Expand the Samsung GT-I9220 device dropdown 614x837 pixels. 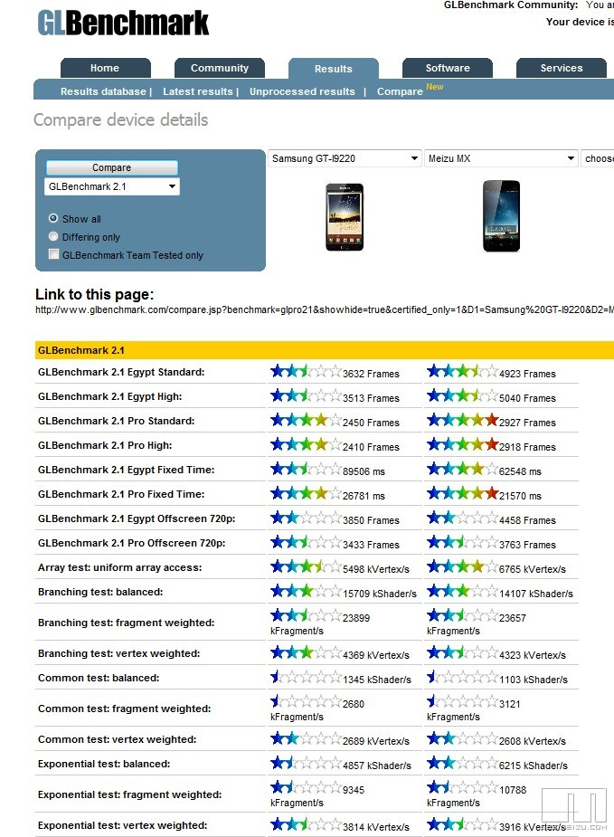tap(345, 158)
